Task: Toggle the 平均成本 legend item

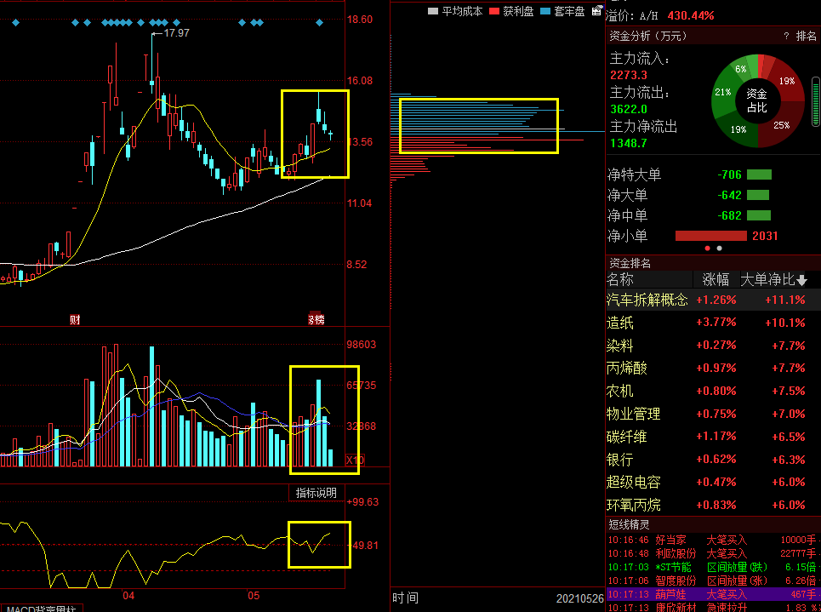Action: coord(456,11)
